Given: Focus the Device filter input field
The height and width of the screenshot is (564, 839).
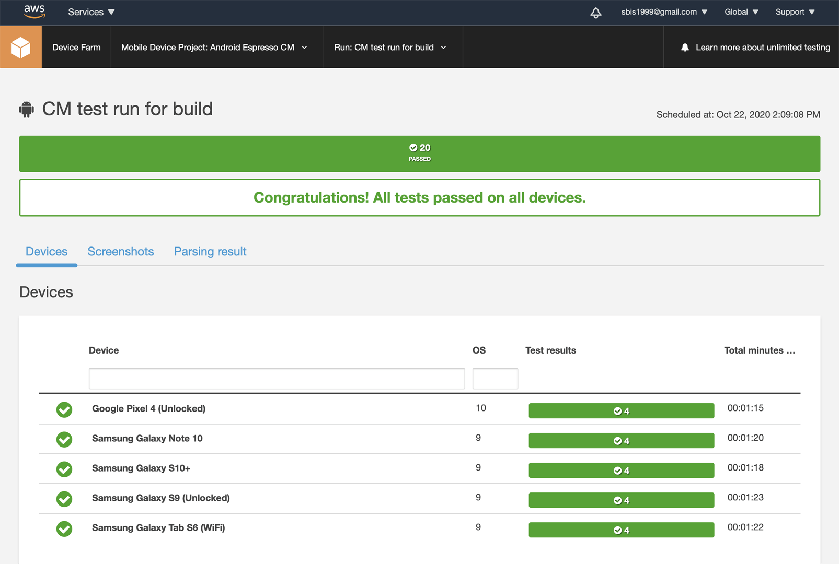Looking at the screenshot, I should coord(277,379).
